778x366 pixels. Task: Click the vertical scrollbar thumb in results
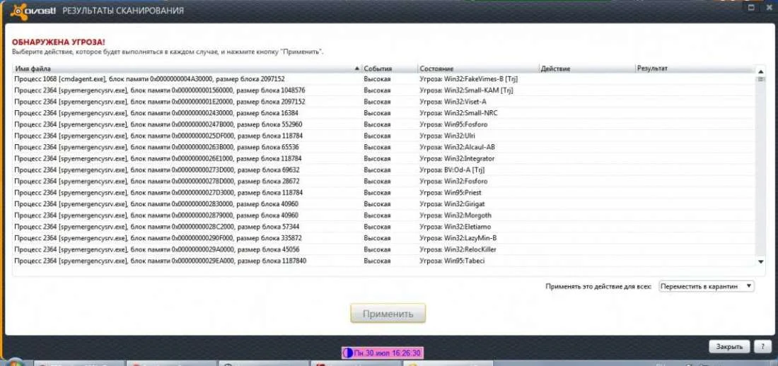760,79
